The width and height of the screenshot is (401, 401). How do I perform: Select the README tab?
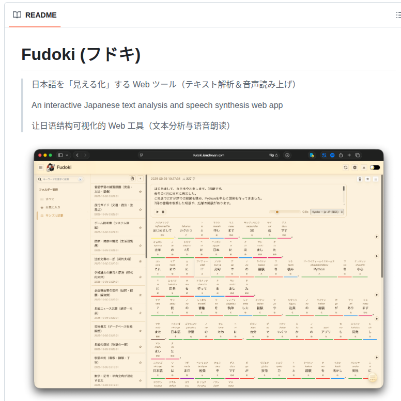click(35, 15)
